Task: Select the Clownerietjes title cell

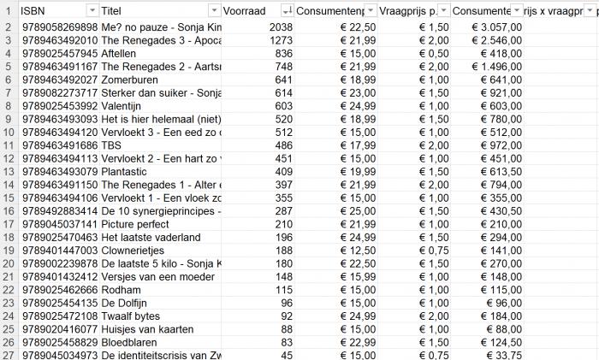Action: tap(160, 250)
